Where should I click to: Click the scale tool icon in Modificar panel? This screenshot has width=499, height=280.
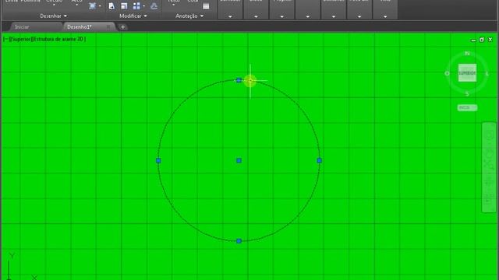(x=124, y=6)
